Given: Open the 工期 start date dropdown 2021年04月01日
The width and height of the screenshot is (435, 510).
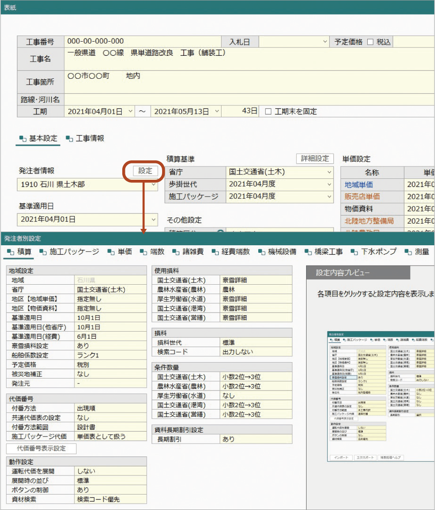Looking at the screenshot, I should click(x=130, y=111).
